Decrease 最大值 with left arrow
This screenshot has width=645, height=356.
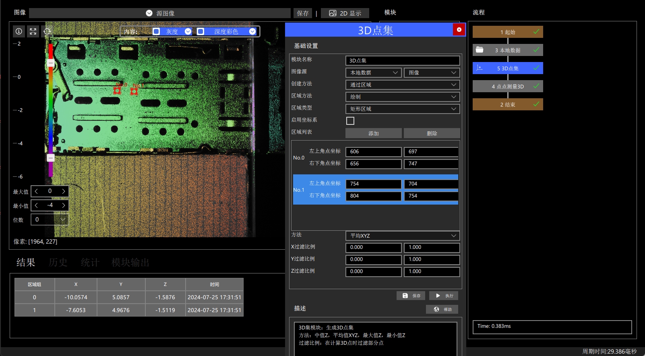[x=36, y=191]
